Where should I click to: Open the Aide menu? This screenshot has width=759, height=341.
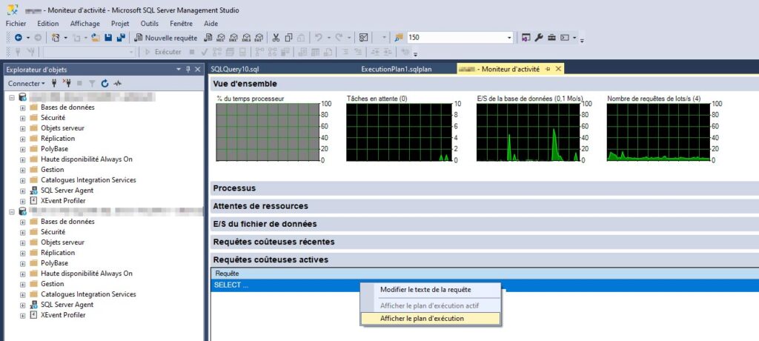[211, 23]
